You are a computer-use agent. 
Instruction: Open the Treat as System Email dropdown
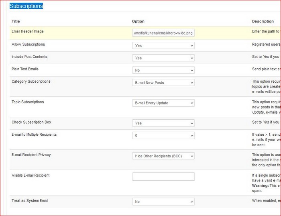point(163,202)
